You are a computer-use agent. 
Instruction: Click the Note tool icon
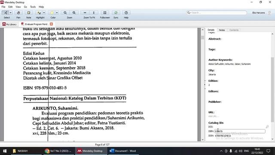[x=29, y=12]
